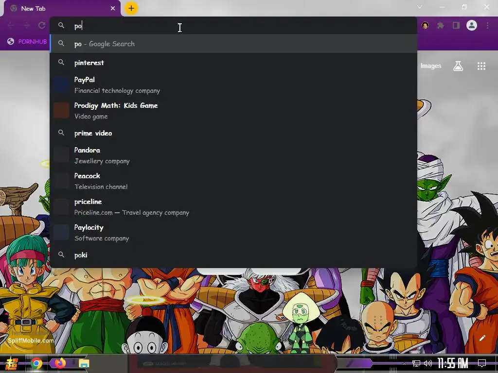Click the network icon in system tray

pyautogui.click(x=416, y=363)
